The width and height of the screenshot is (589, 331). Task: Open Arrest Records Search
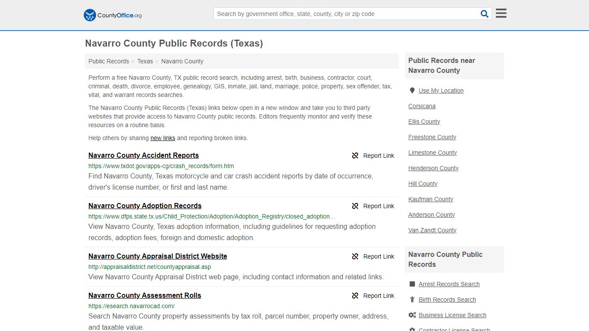pos(449,284)
